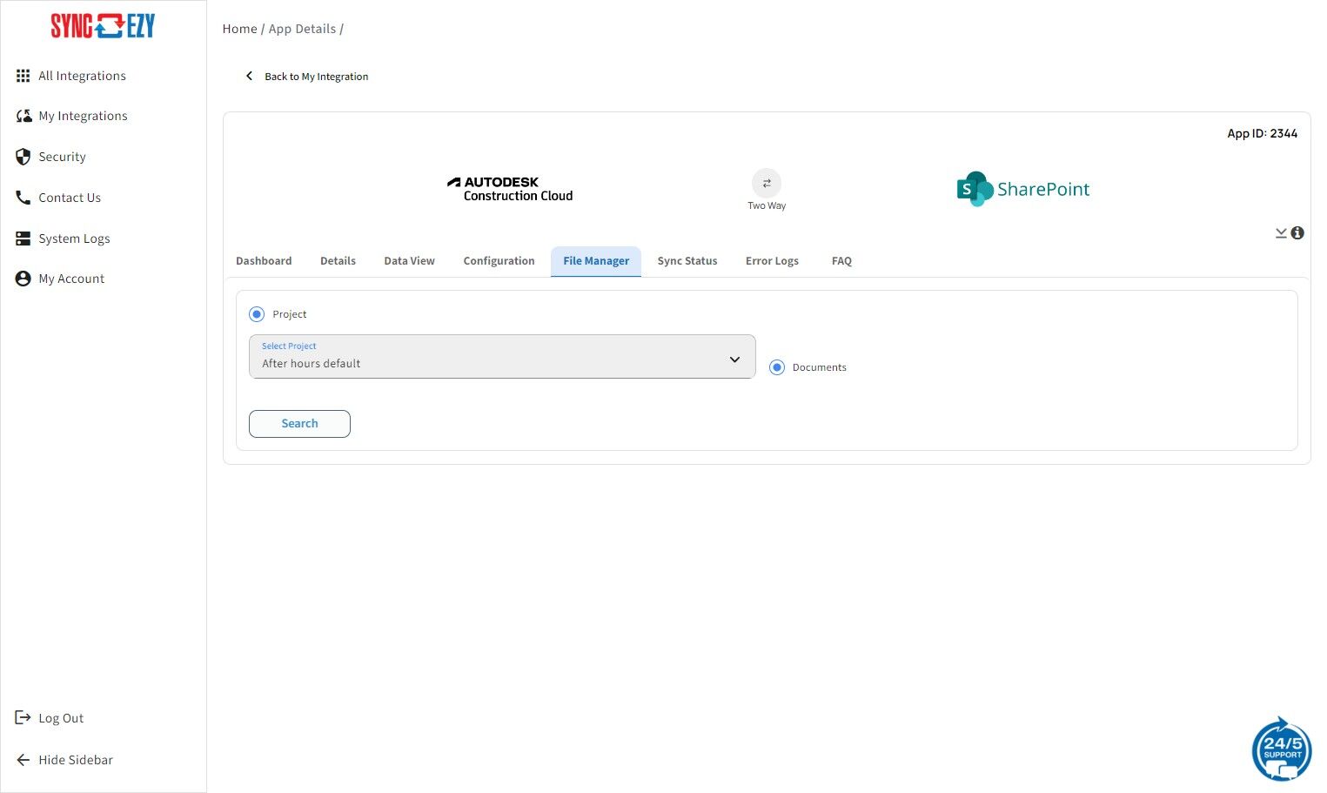Click the Contact Us phone icon
The width and height of the screenshot is (1327, 793).
coord(23,198)
